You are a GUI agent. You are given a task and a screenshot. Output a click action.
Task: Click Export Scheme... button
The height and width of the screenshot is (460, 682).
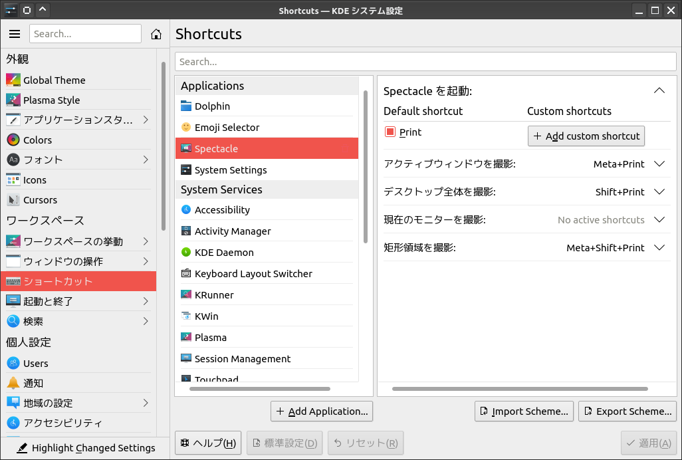pyautogui.click(x=627, y=411)
